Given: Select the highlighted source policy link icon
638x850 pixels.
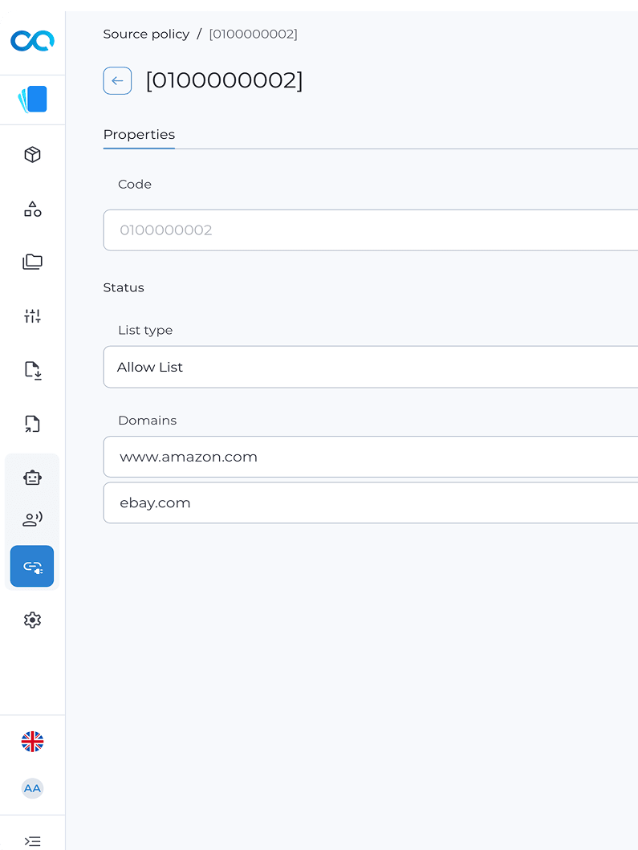Looking at the screenshot, I should point(32,567).
